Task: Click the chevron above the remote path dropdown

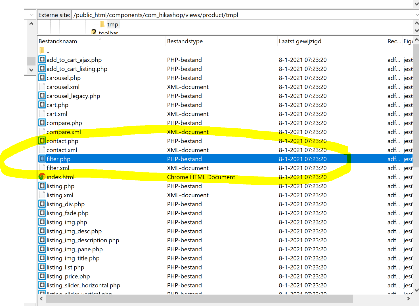Action: point(416,4)
